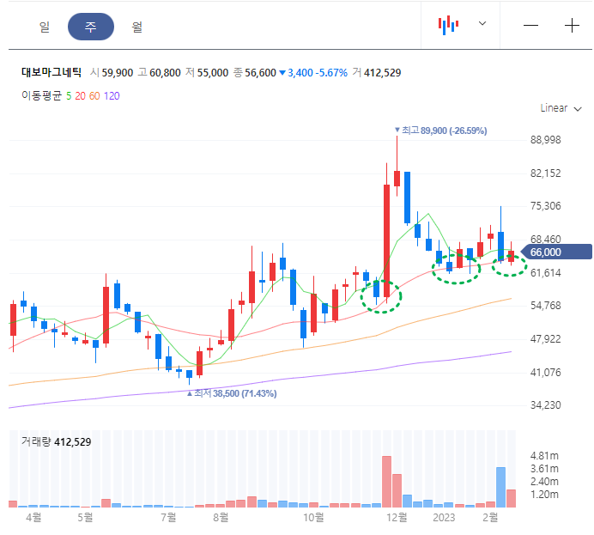The height and width of the screenshot is (535, 594).
Task: Click the 82,152 price axis label
Action: (546, 173)
